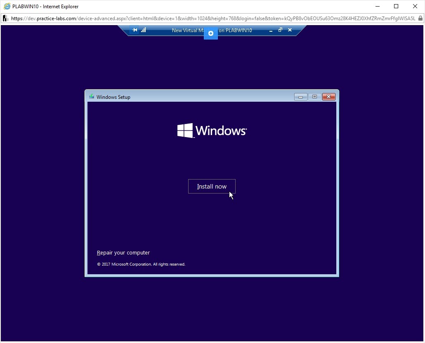425x343 pixels.
Task: Click the Install now button
Action: [212, 187]
